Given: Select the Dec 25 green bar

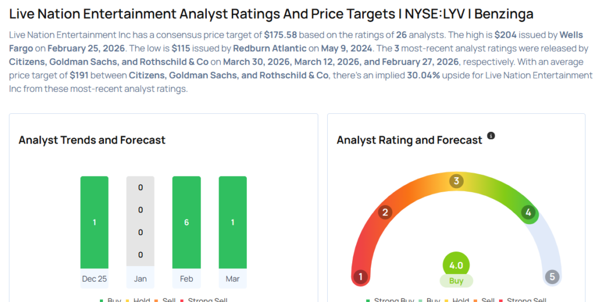Looking at the screenshot, I should point(94,221).
